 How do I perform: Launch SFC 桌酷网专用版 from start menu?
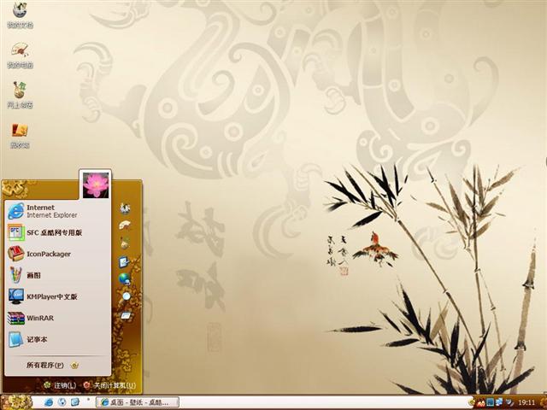pyautogui.click(x=57, y=232)
